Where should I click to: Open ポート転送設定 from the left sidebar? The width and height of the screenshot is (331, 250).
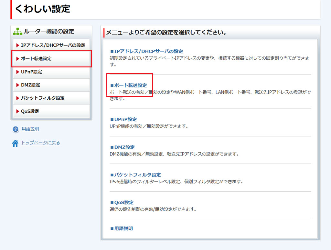click(36, 59)
